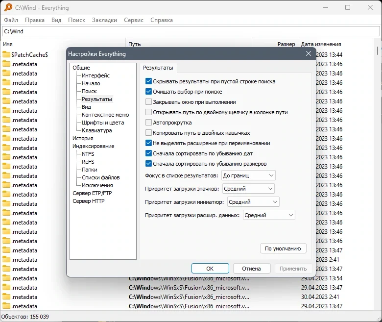Uncheck Сначала сортировать по убыванию дат

[x=148, y=153]
